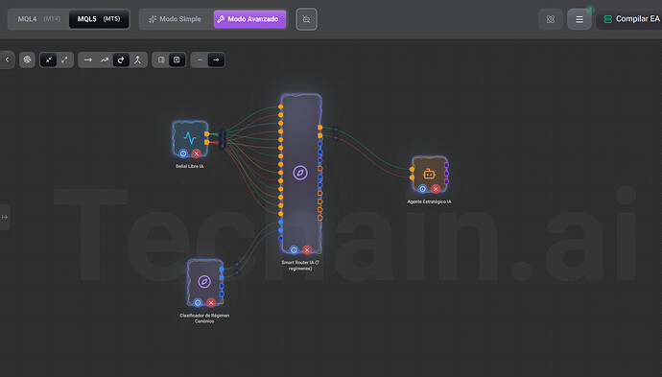662x377 pixels.
Task: Choose the straight arrow connection style
Action: [x=88, y=59]
